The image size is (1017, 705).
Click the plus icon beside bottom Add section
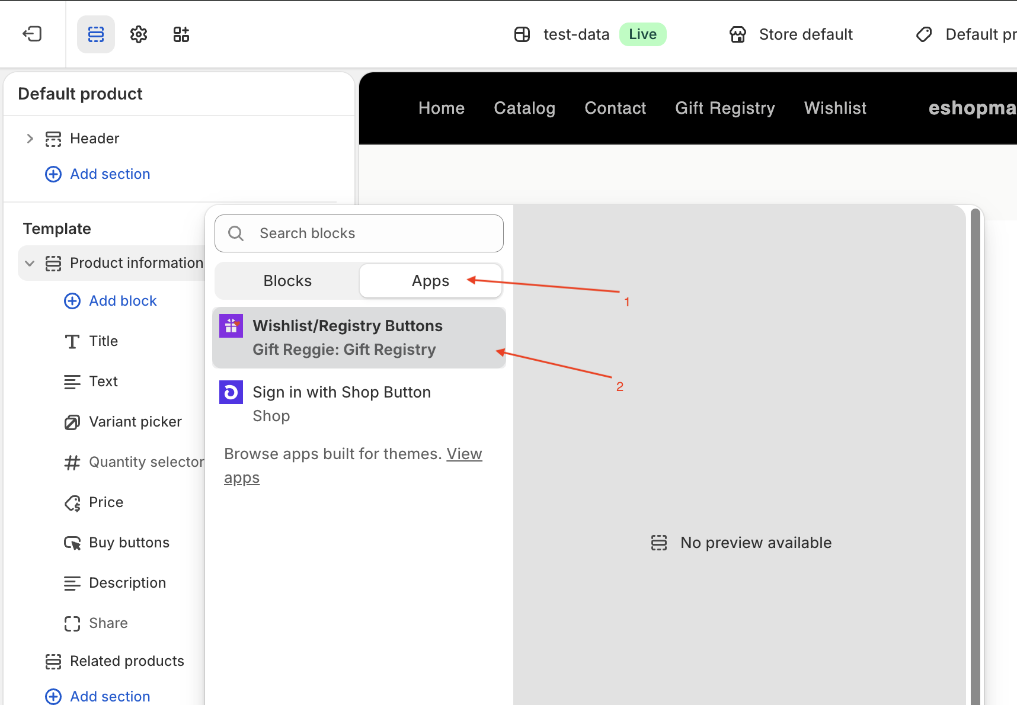(x=53, y=697)
